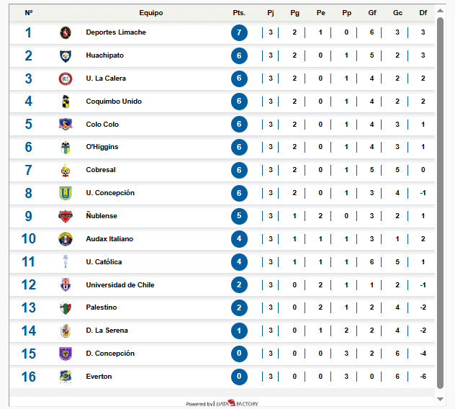Click the Df column header
The width and height of the screenshot is (455, 409).
point(423,13)
